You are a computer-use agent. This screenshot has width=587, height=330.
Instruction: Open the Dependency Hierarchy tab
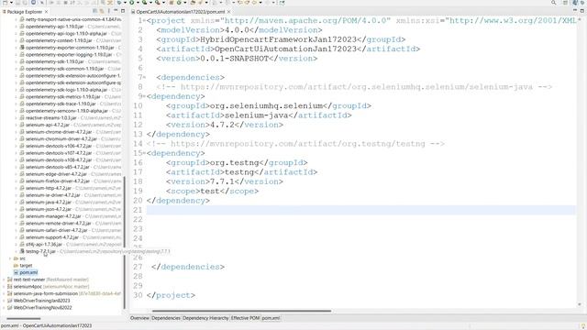(x=205, y=318)
